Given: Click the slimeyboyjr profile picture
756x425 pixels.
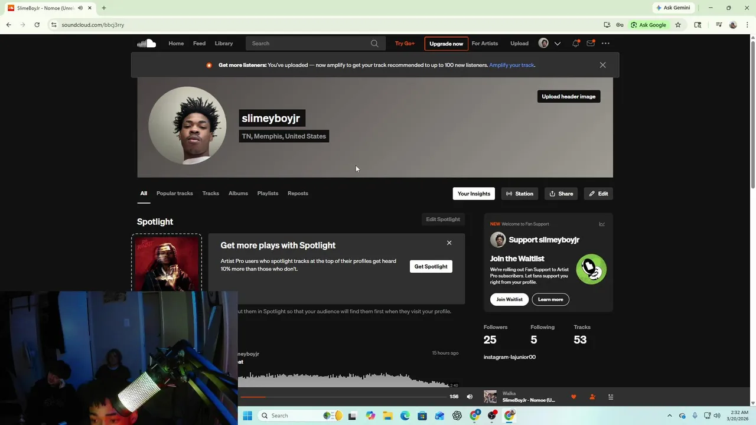Looking at the screenshot, I should (x=187, y=126).
